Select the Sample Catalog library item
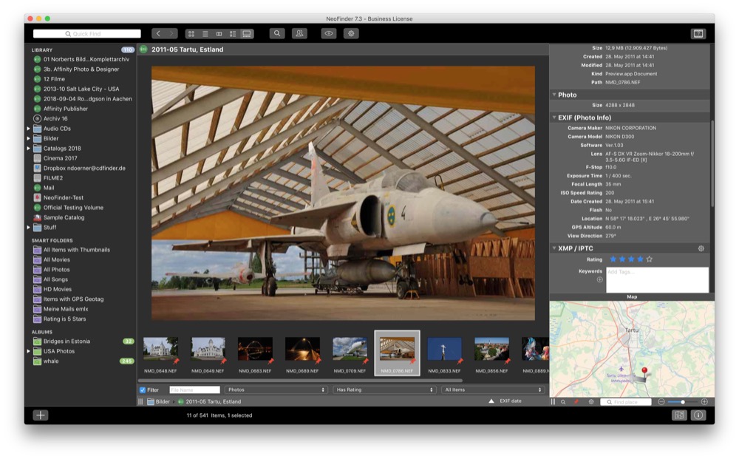Screen dimensions: 739x459 tap(64, 217)
